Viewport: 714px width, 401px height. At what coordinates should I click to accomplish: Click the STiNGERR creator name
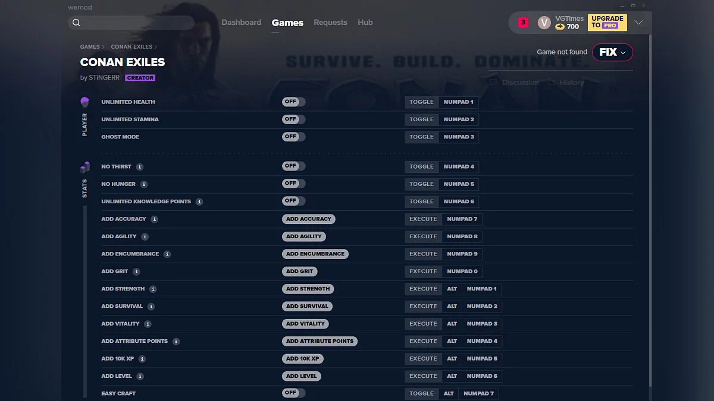point(105,78)
